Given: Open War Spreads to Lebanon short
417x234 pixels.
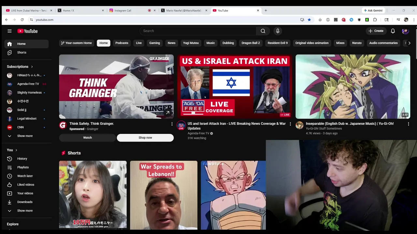Looking at the screenshot, I should tap(164, 195).
